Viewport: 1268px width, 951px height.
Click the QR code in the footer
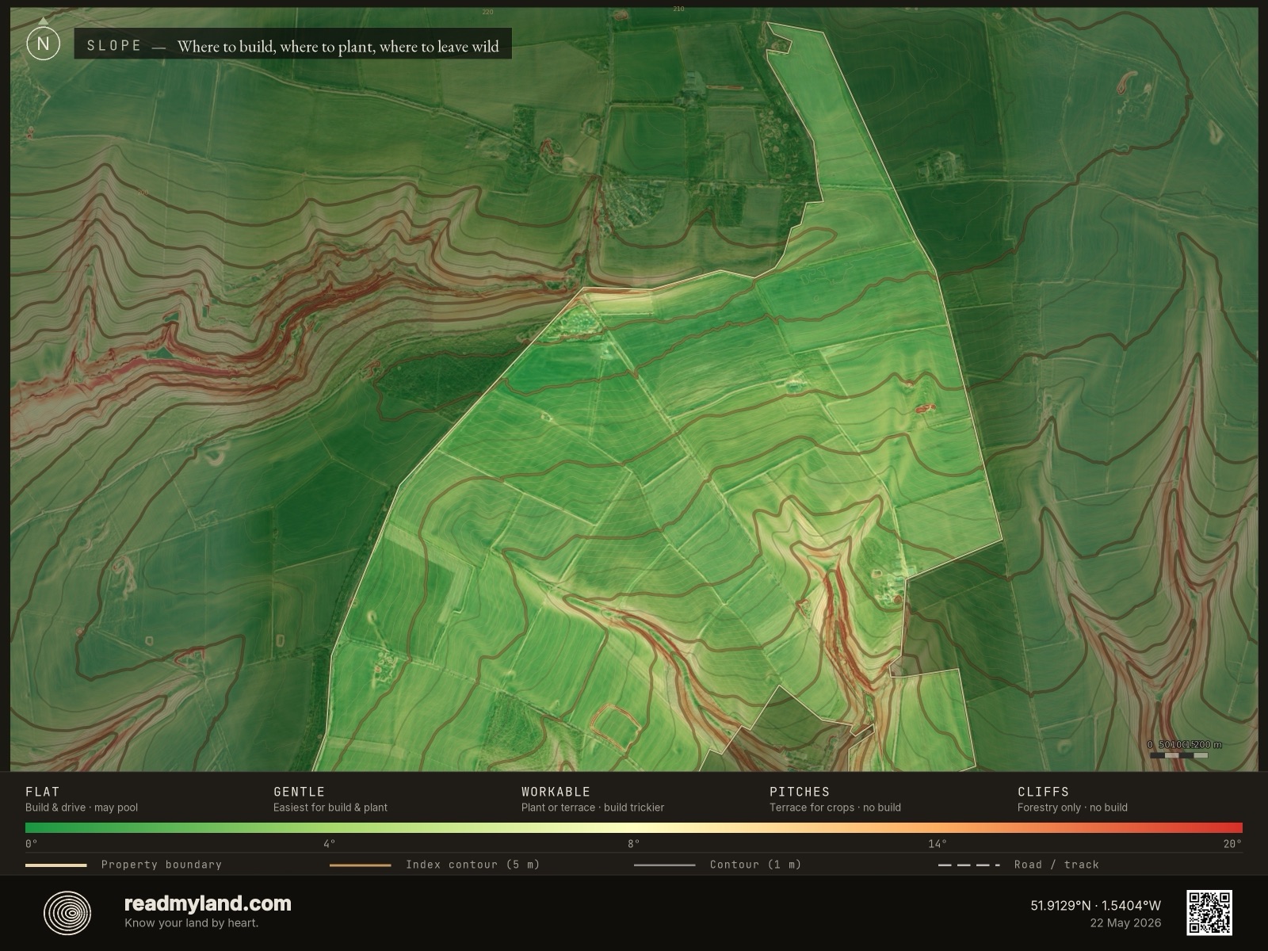[1209, 912]
